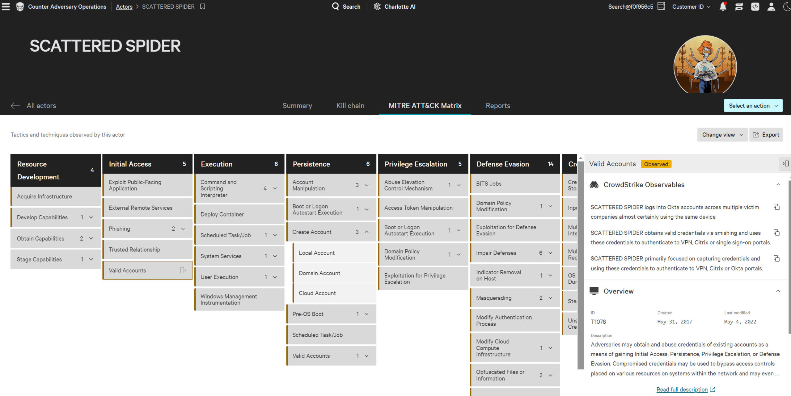Viewport: 791px width, 396px height.
Task: Select External Remote Services technique
Action: 147,208
